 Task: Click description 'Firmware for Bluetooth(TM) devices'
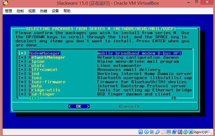pyautogui.click(x=142, y=82)
